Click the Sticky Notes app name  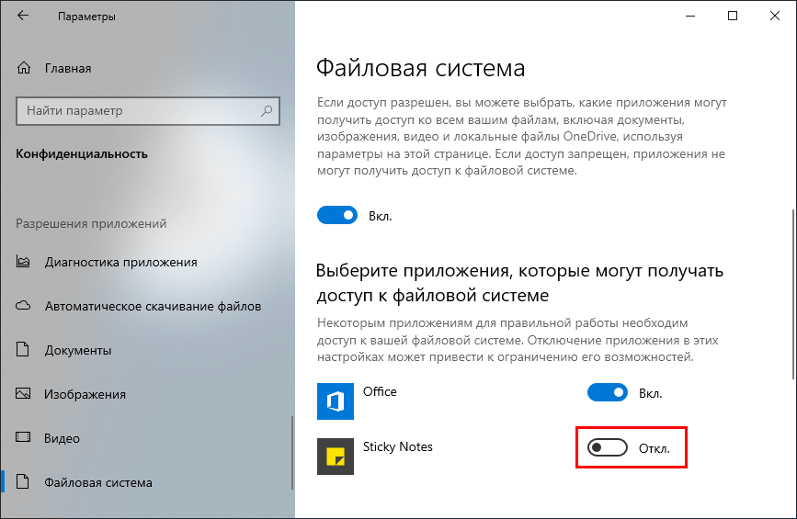(397, 446)
